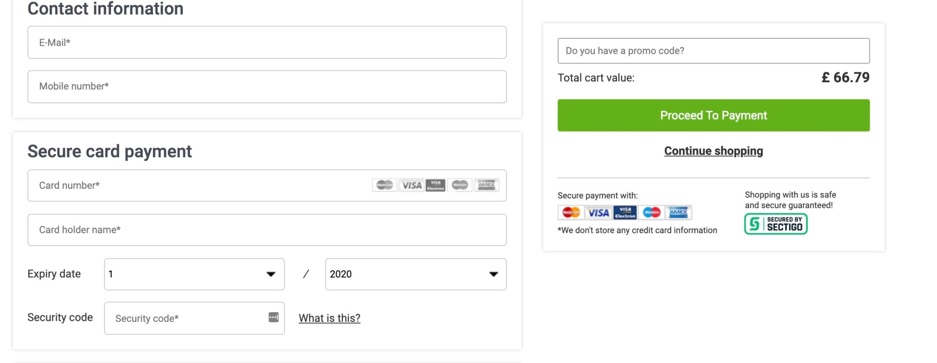Click the colored Maestro logo under Secure payment
This screenshot has width=937, height=363.
(x=652, y=213)
